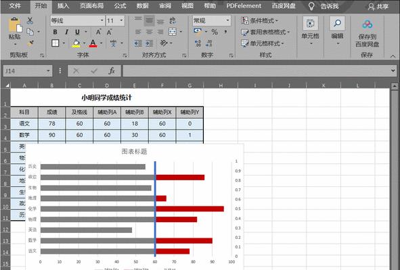Click Save to Baidu Netdisk icon
Image resolution: width=400 pixels, height=270 pixels.
pos(367,25)
